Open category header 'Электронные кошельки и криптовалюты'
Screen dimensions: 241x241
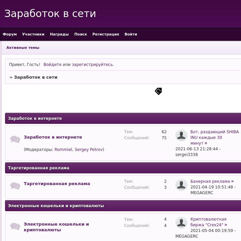click(56, 206)
